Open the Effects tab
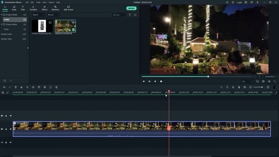 [44, 8]
